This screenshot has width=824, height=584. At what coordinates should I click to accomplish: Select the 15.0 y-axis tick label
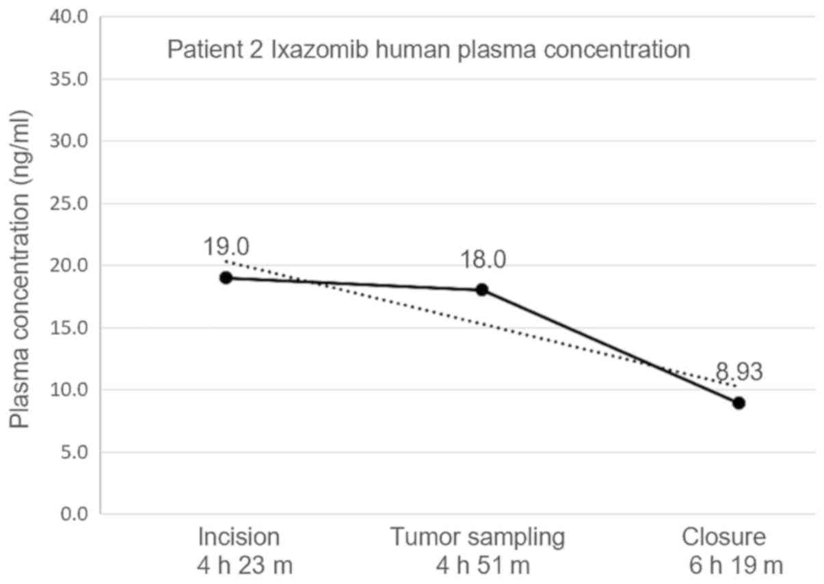click(x=69, y=328)
